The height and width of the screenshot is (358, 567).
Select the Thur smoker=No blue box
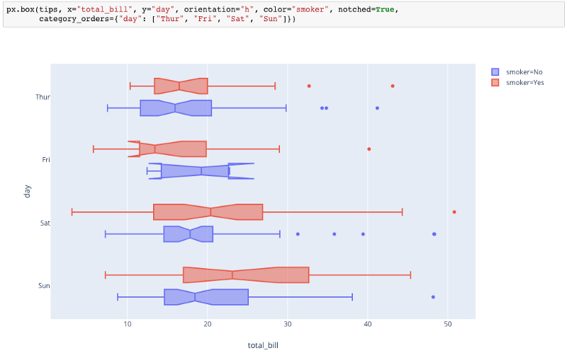click(x=176, y=108)
